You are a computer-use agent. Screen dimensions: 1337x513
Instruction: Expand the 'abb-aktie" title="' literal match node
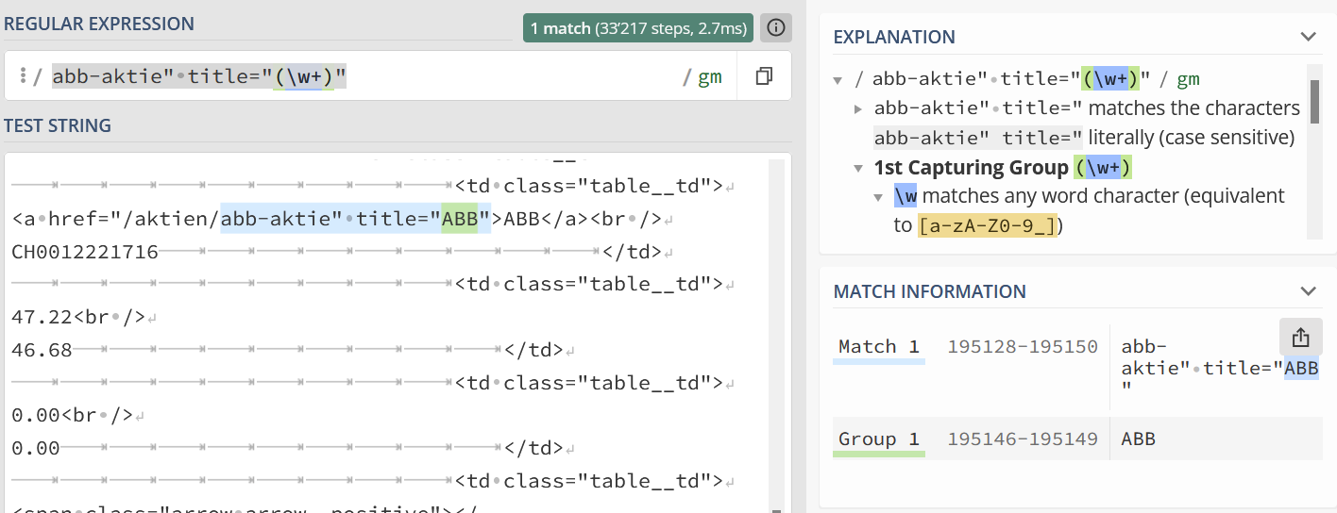tap(858, 108)
